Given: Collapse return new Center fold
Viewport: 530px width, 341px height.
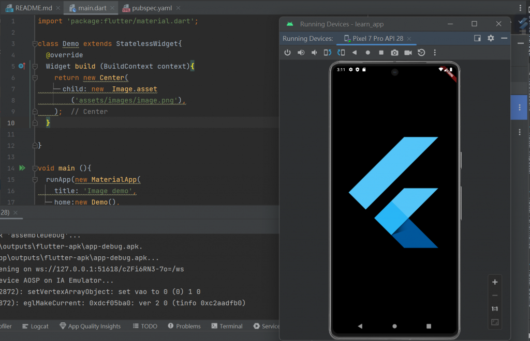Looking at the screenshot, I should 35,78.
